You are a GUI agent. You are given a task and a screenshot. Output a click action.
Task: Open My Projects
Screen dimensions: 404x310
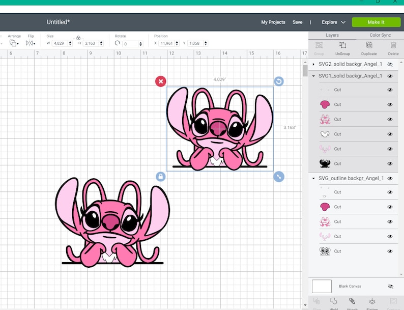click(273, 22)
